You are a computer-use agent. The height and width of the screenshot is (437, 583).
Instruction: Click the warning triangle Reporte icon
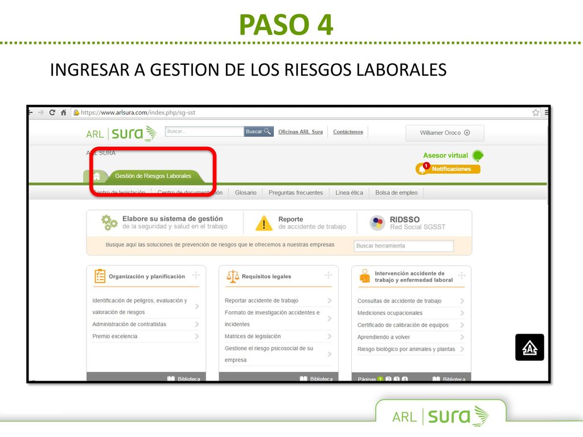(264, 223)
